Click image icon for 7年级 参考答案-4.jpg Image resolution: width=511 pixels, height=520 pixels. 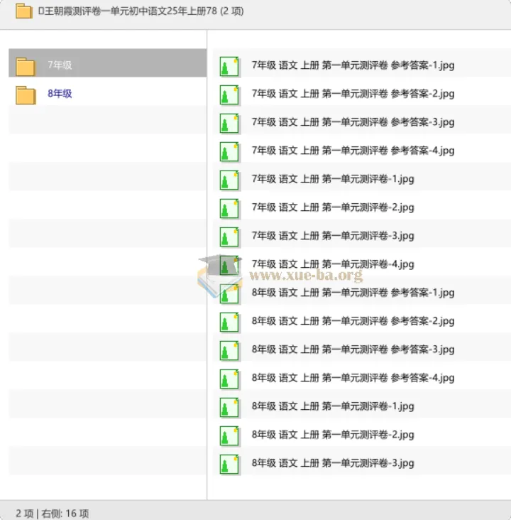(229, 152)
